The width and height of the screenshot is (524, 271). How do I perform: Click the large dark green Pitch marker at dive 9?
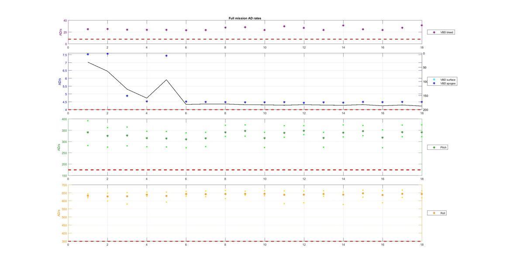[245, 131]
